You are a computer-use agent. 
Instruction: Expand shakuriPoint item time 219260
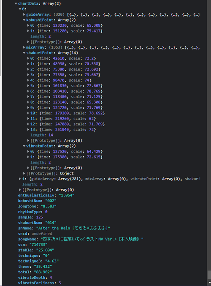28,119
